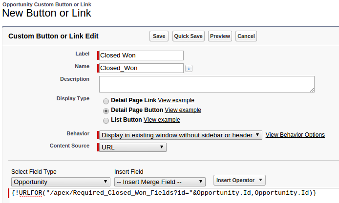Screen dimensions: 339x203
Task: Open View Behavior Options link
Action: coord(295,135)
